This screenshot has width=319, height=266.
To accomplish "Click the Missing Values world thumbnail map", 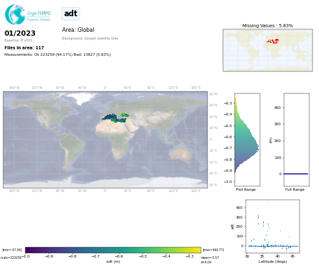I will pyautogui.click(x=268, y=50).
